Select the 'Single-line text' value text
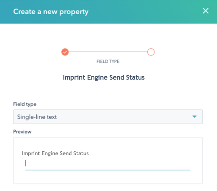217x191 pixels. (37, 117)
